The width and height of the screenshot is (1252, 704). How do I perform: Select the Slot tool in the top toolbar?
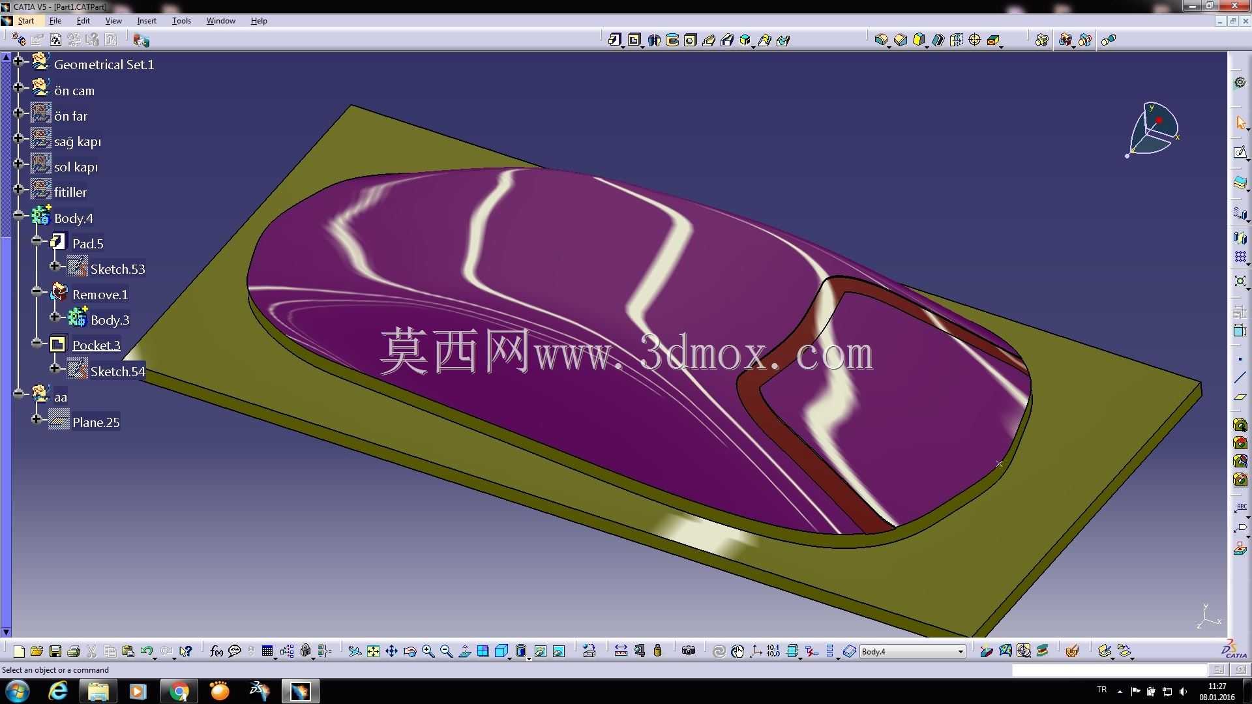(727, 40)
